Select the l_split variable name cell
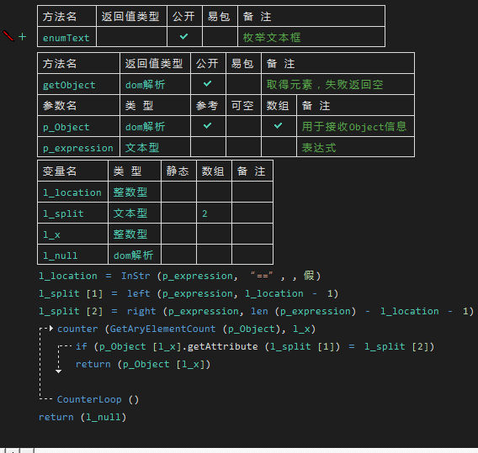478x453 pixels. click(72, 213)
